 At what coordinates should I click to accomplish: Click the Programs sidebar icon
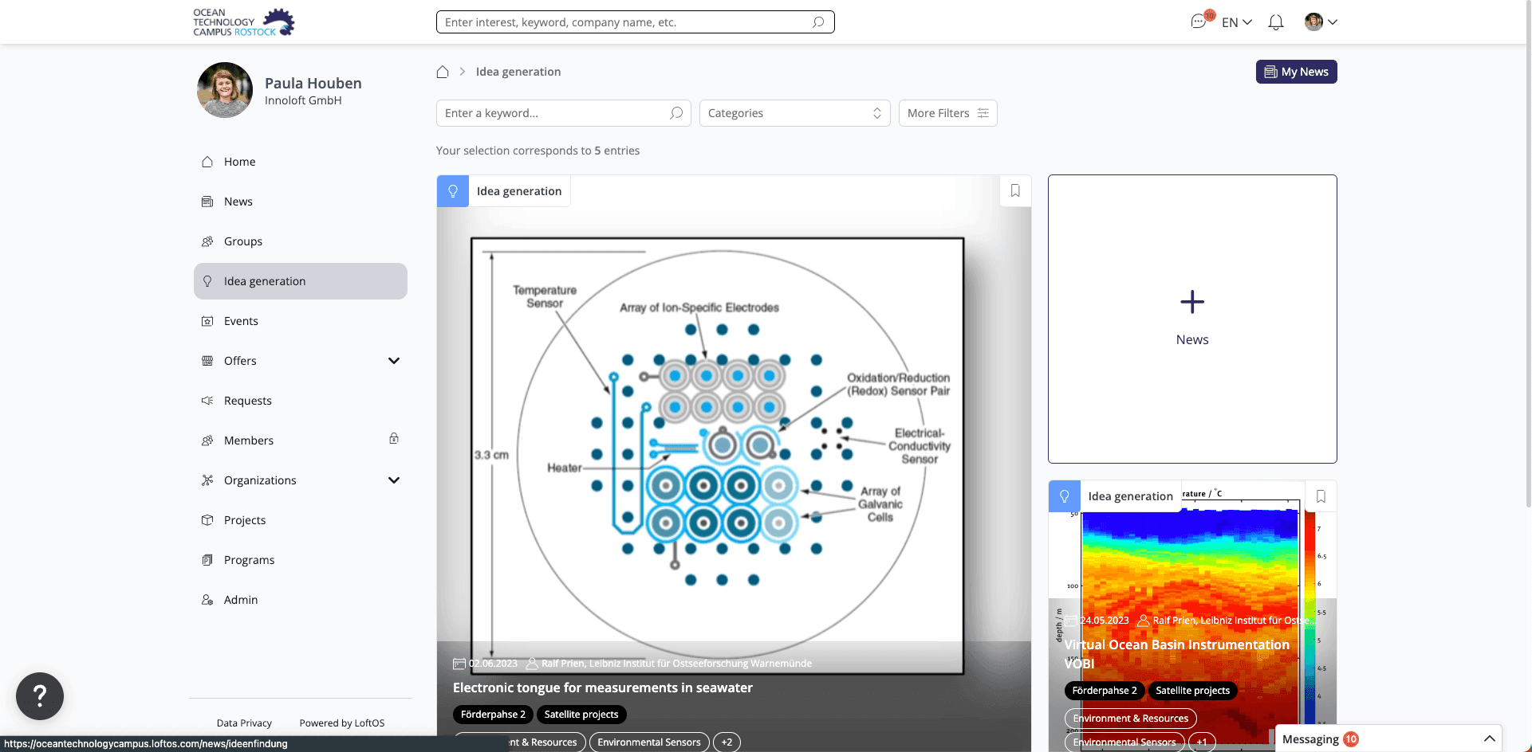pos(207,560)
